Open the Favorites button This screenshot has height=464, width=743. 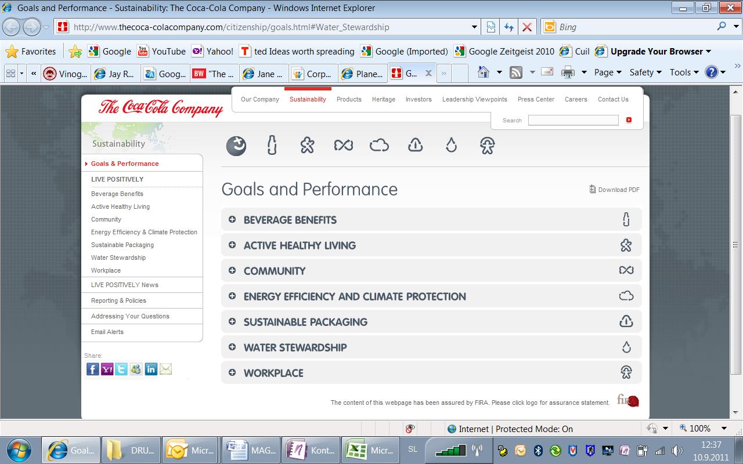point(31,51)
